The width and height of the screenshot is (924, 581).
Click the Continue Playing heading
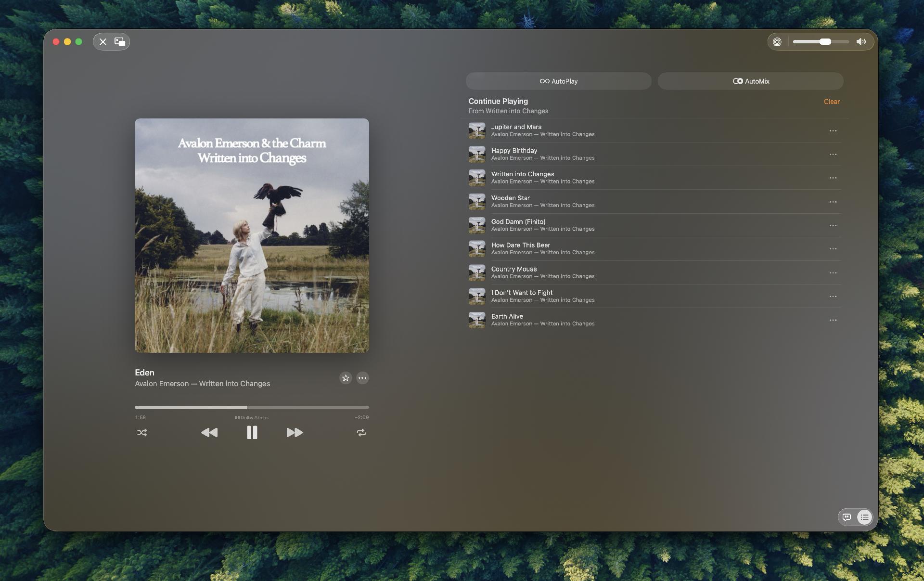[x=498, y=101]
